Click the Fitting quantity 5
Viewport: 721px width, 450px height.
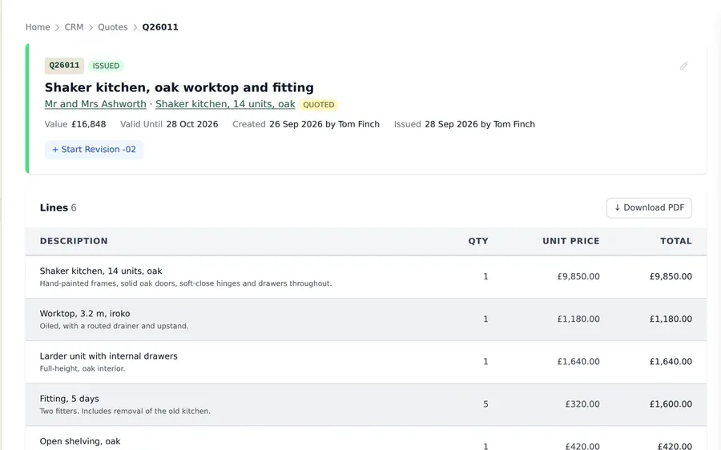[x=485, y=404]
